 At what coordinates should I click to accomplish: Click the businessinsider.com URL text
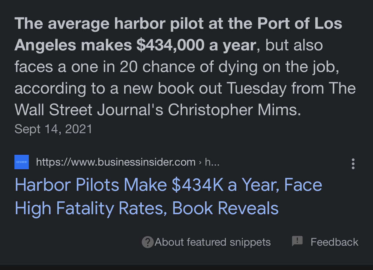[x=116, y=162]
